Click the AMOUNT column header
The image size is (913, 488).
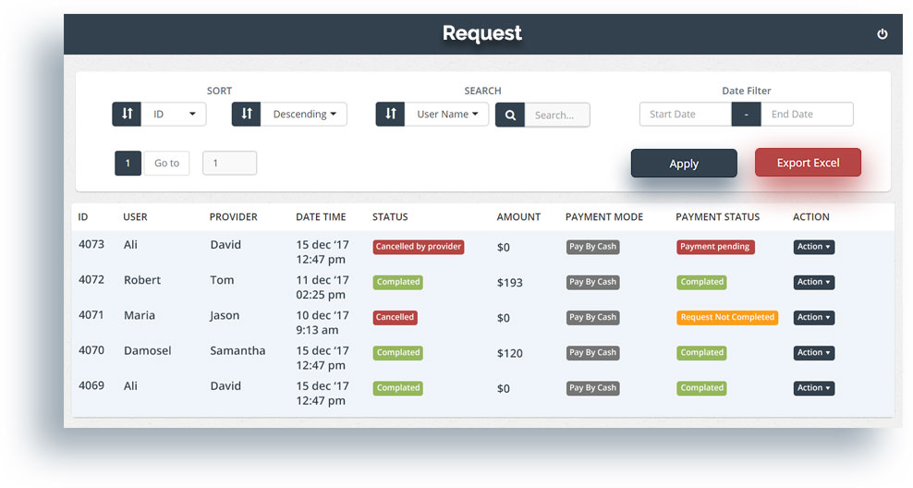(518, 216)
